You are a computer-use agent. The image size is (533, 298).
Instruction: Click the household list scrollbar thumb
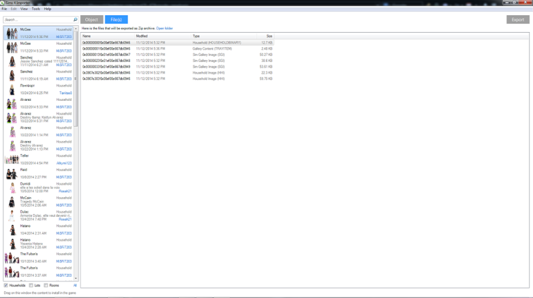(75, 79)
